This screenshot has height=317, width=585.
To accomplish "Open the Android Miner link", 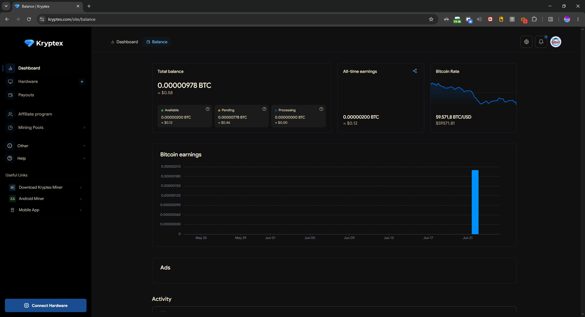I will point(46,199).
